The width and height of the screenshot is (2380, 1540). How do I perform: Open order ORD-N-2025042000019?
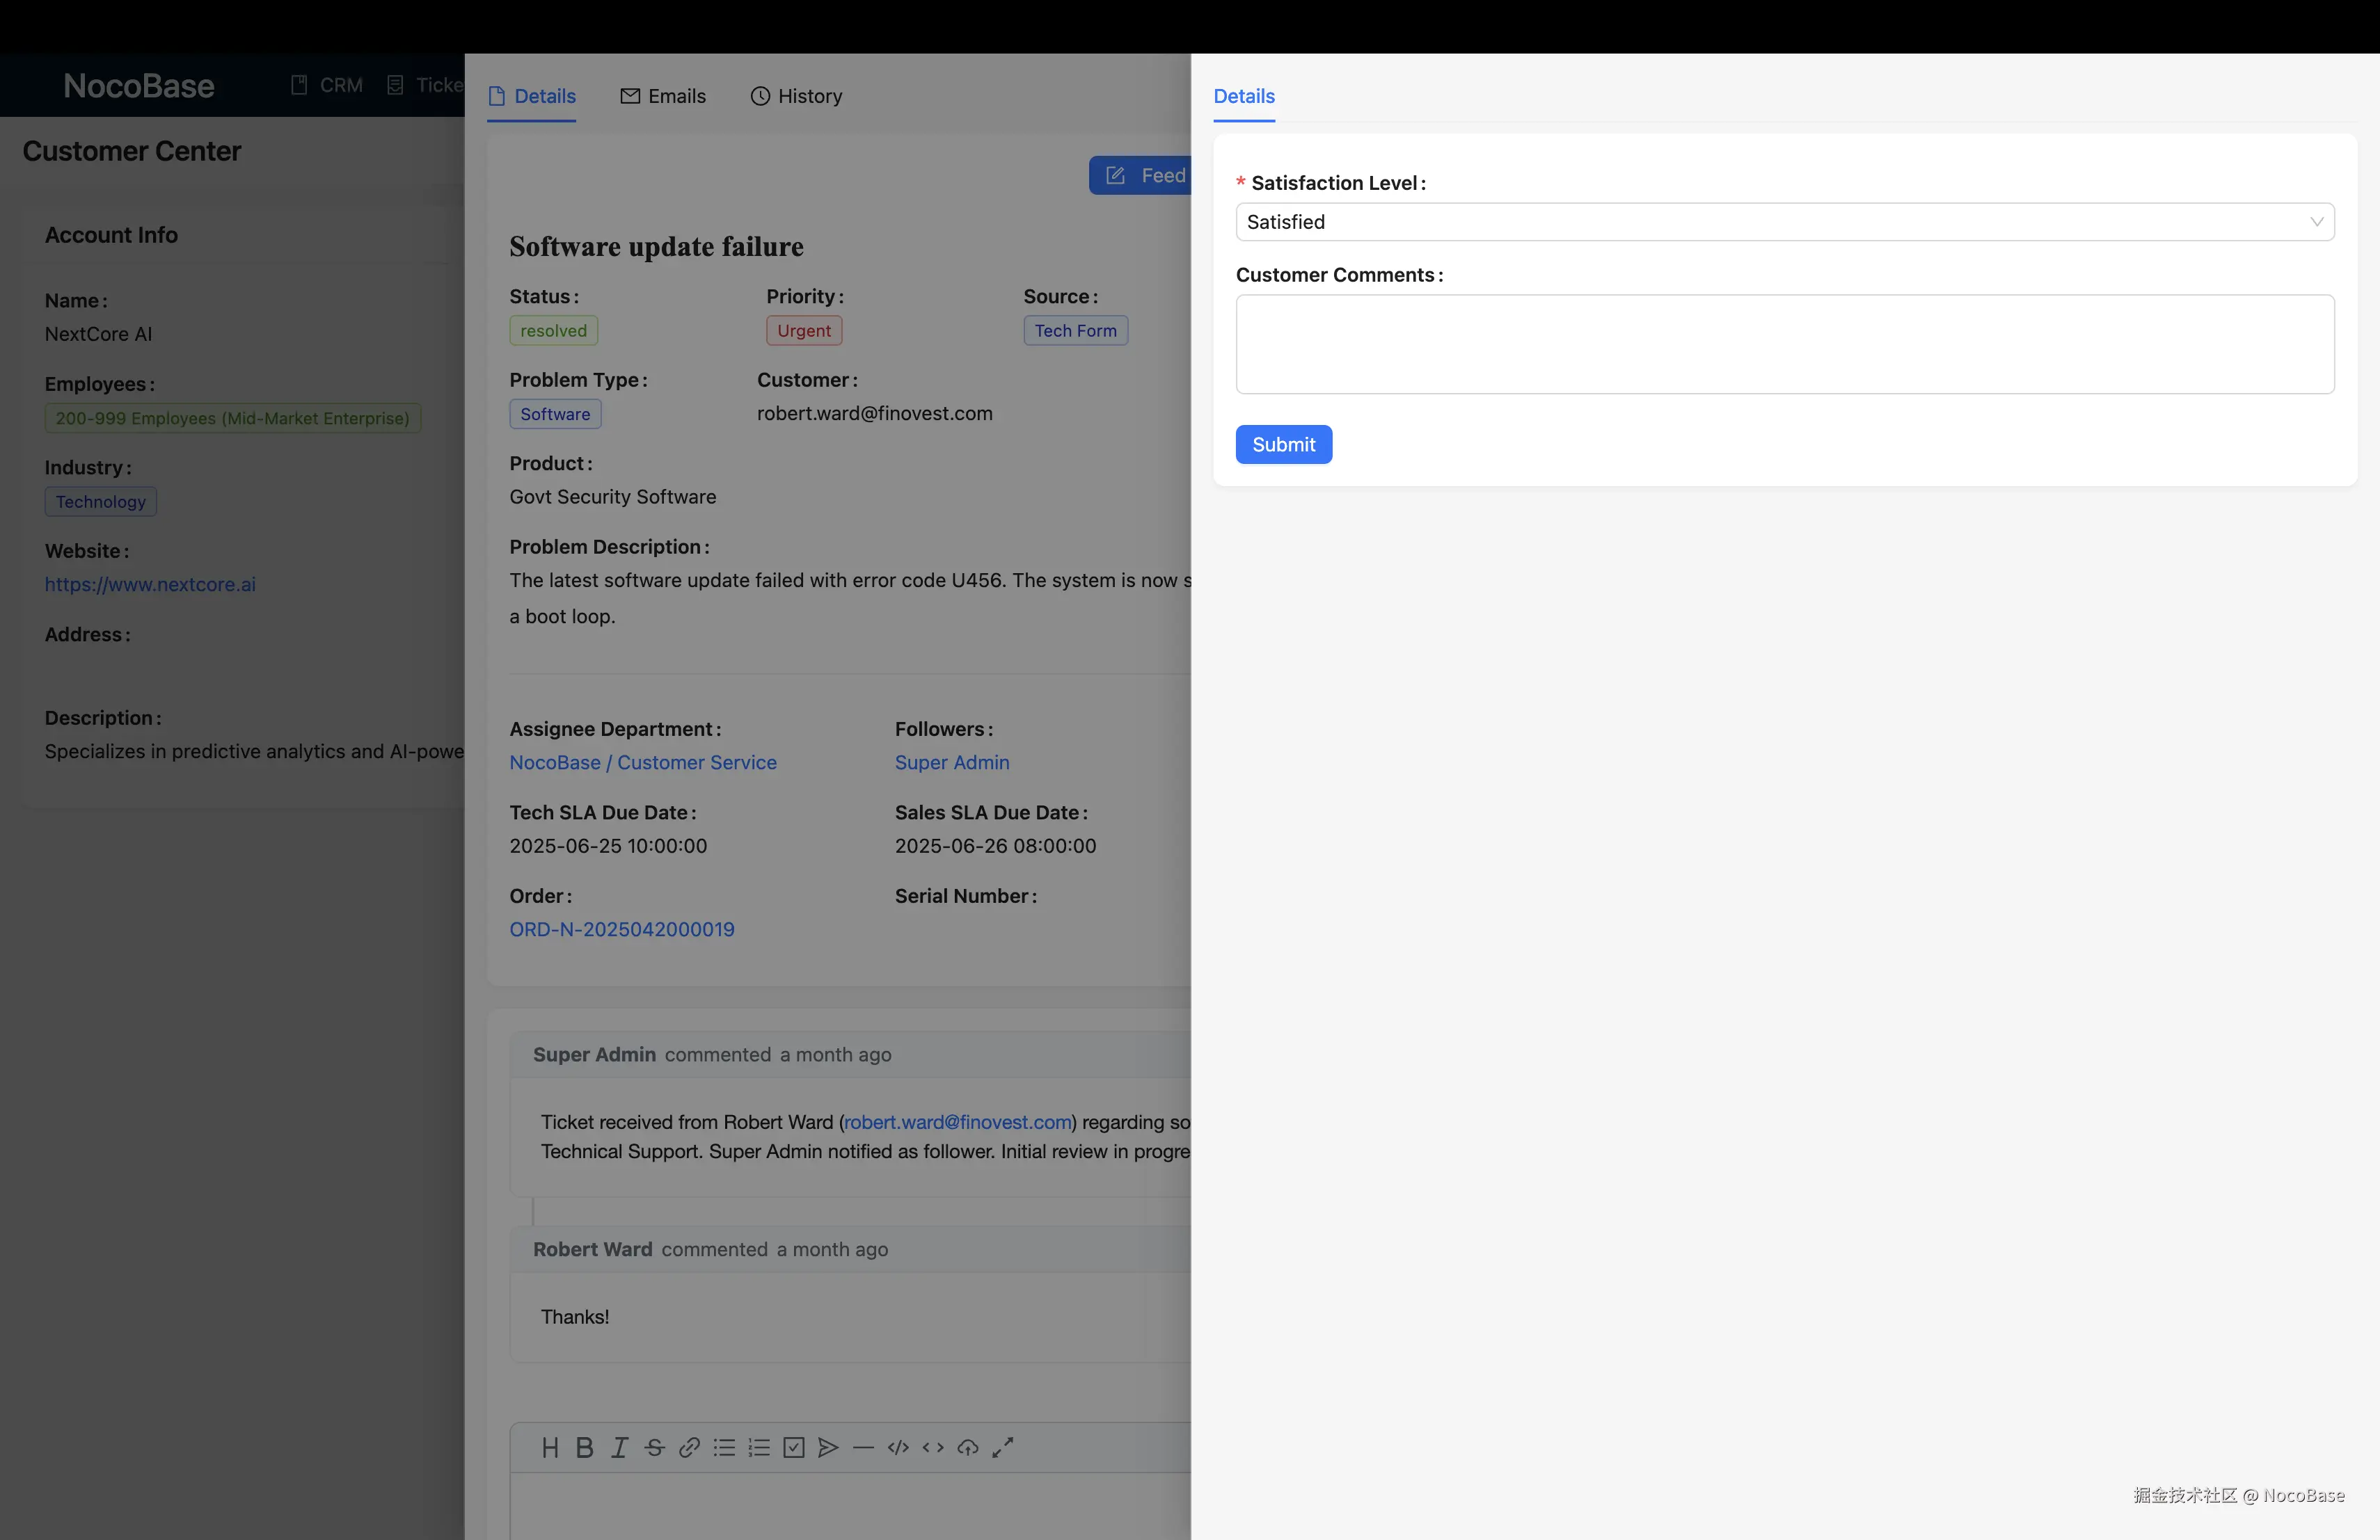click(x=621, y=929)
